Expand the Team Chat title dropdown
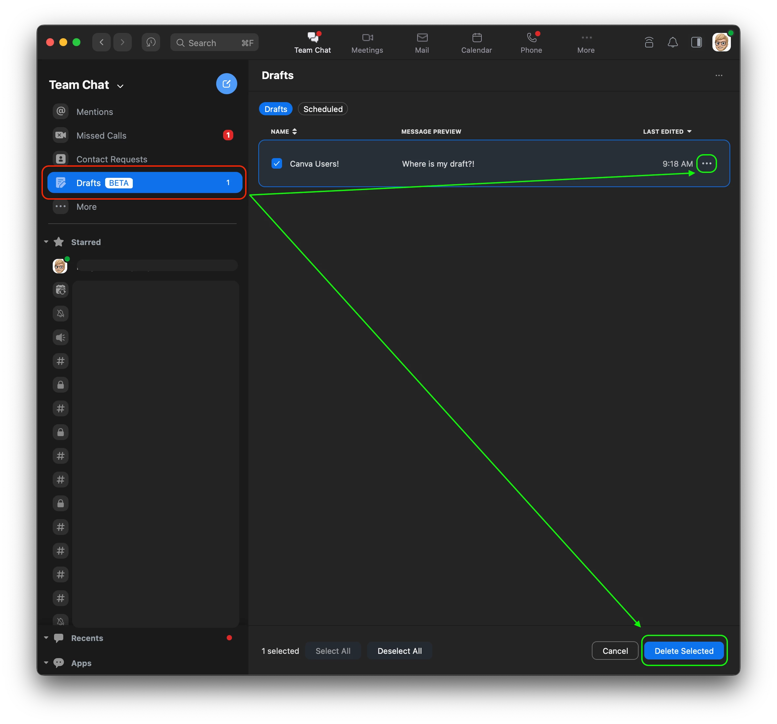This screenshot has width=777, height=724. click(120, 86)
